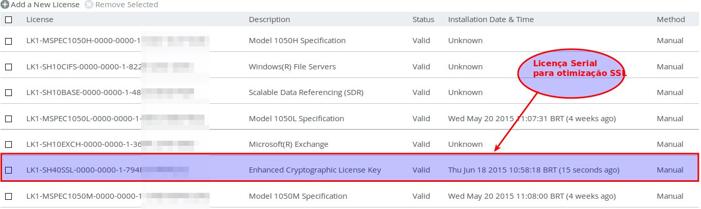Sort by the License column header

(x=40, y=20)
